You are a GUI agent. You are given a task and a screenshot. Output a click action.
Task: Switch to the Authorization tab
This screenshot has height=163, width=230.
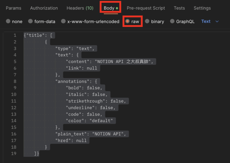click(x=44, y=8)
